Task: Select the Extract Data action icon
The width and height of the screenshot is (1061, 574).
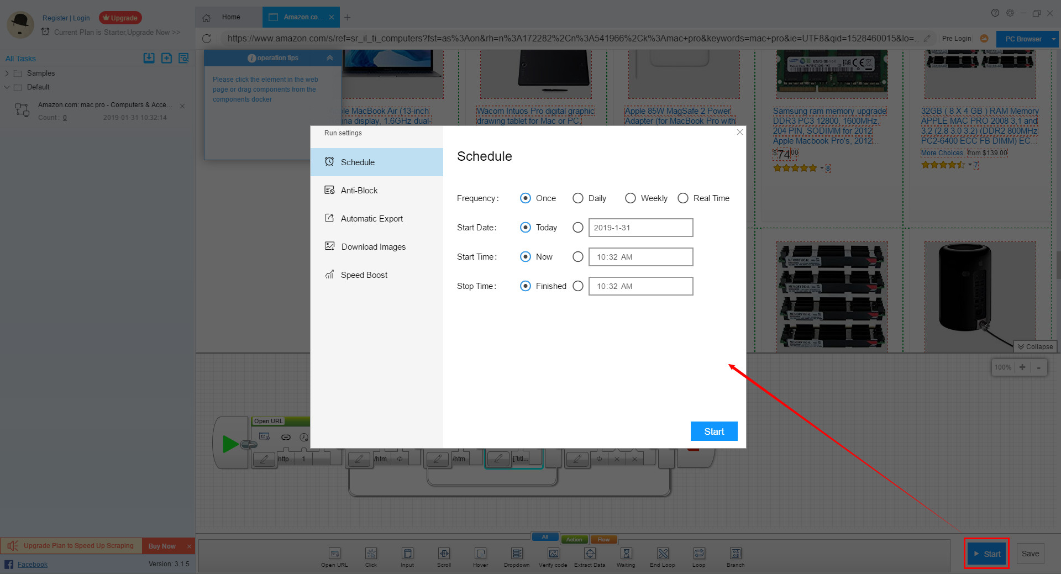Action: click(x=590, y=555)
